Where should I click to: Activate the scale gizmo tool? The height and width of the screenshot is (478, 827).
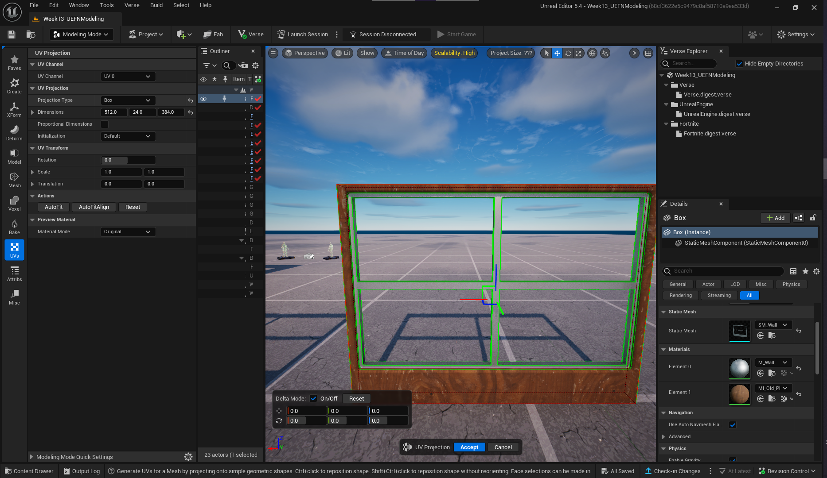point(579,53)
